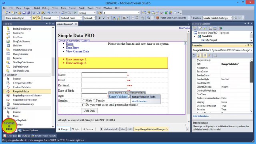This screenshot has height=144, width=256.
Task: Click the last Solution Explorer toolbar icon
Action: (x=221, y=28)
